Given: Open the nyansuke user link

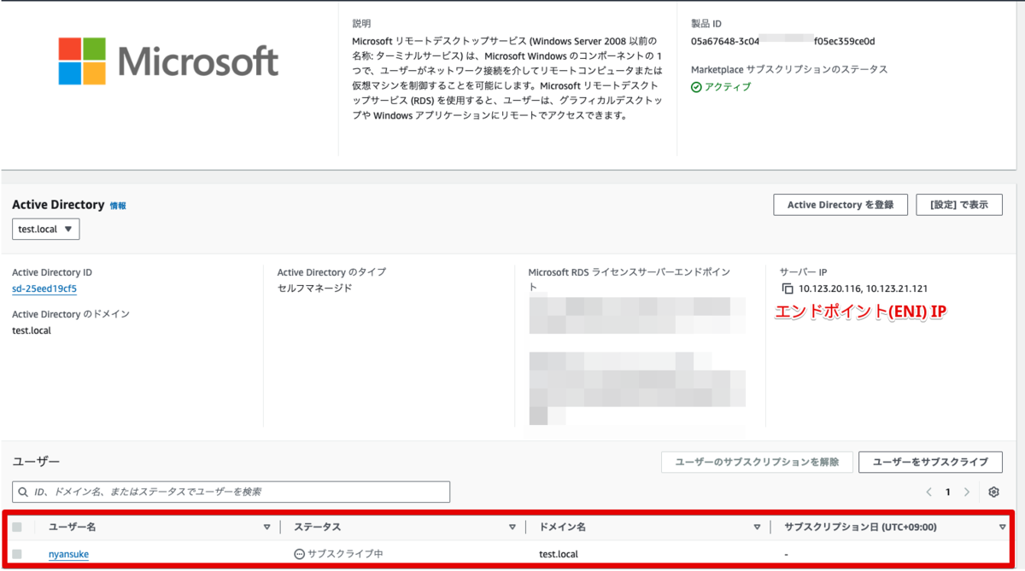Looking at the screenshot, I should click(x=68, y=554).
